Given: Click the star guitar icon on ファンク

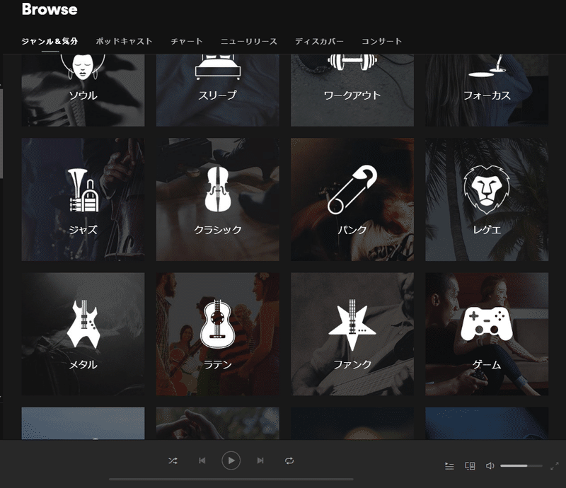Looking at the screenshot, I should (352, 325).
